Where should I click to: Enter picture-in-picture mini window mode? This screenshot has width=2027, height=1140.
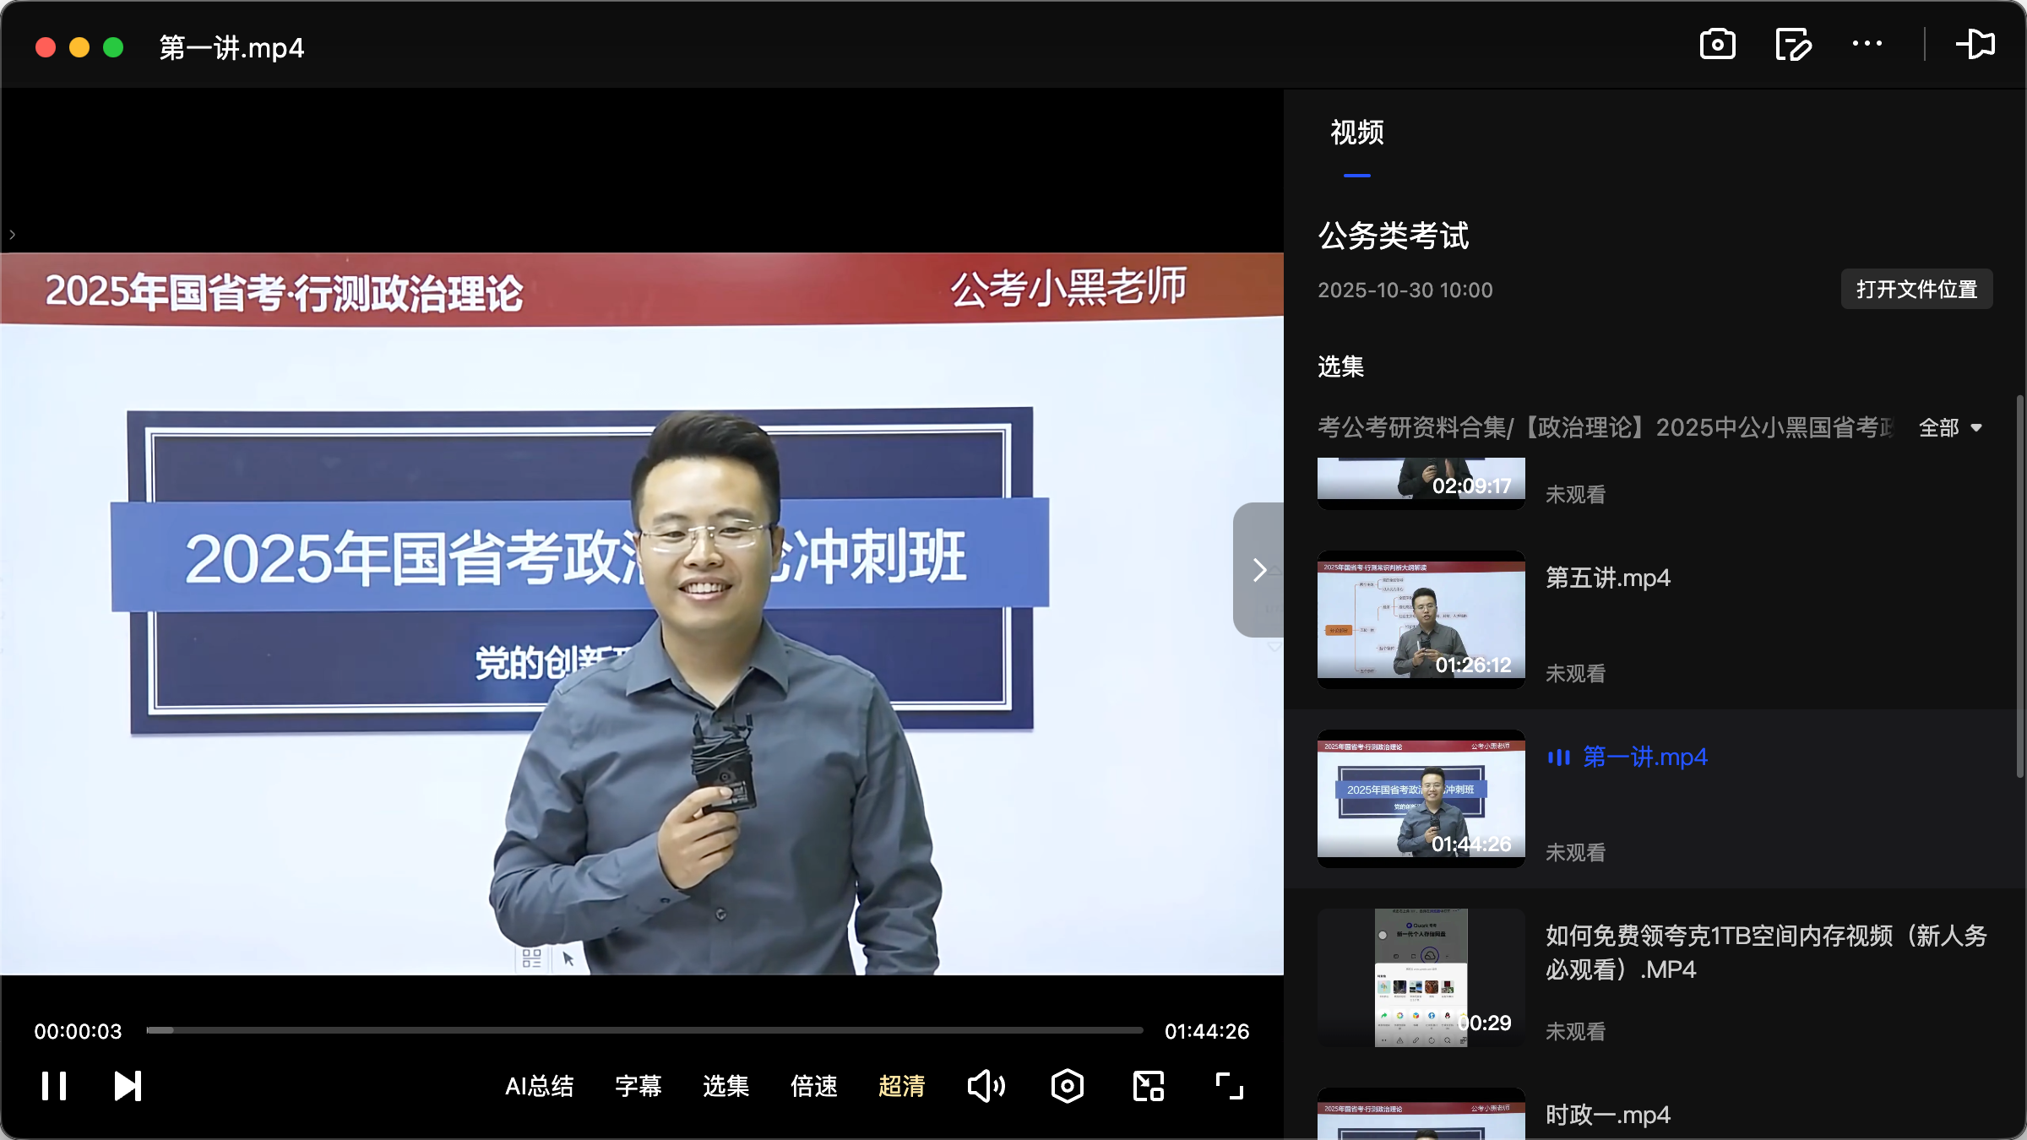click(x=1147, y=1086)
